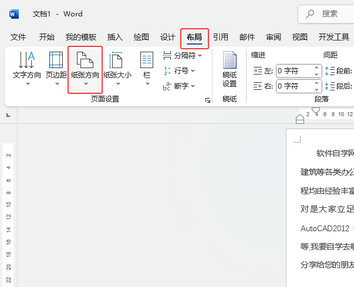Switch to the 邮件 tab
The image size is (354, 287).
(247, 37)
